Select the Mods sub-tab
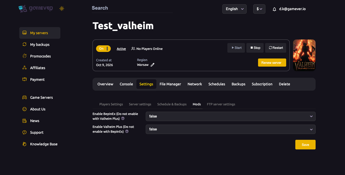 [197, 104]
